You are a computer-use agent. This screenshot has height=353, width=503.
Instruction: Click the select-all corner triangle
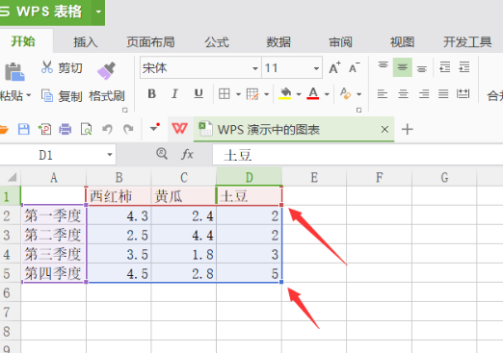12,177
